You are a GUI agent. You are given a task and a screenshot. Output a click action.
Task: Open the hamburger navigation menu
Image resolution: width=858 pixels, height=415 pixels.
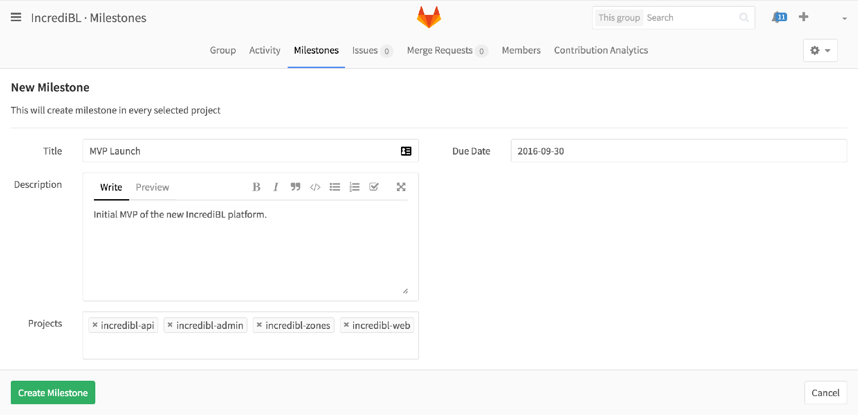16,17
